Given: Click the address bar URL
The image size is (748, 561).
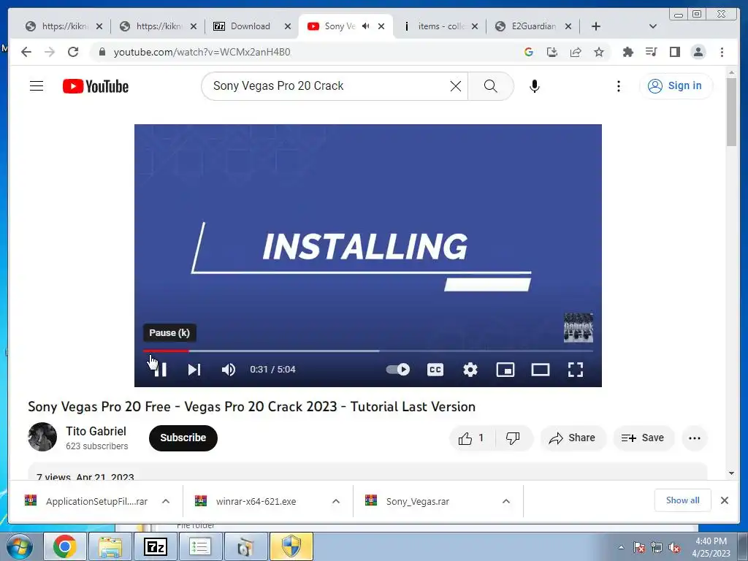Looking at the screenshot, I should [202, 52].
